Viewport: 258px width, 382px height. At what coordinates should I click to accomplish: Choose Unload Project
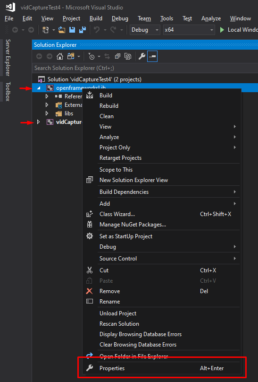tap(162, 313)
